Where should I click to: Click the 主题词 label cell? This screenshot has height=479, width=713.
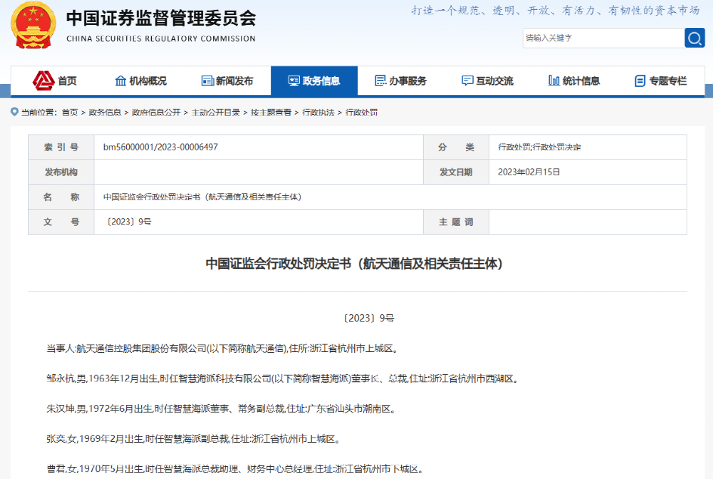pos(456,222)
